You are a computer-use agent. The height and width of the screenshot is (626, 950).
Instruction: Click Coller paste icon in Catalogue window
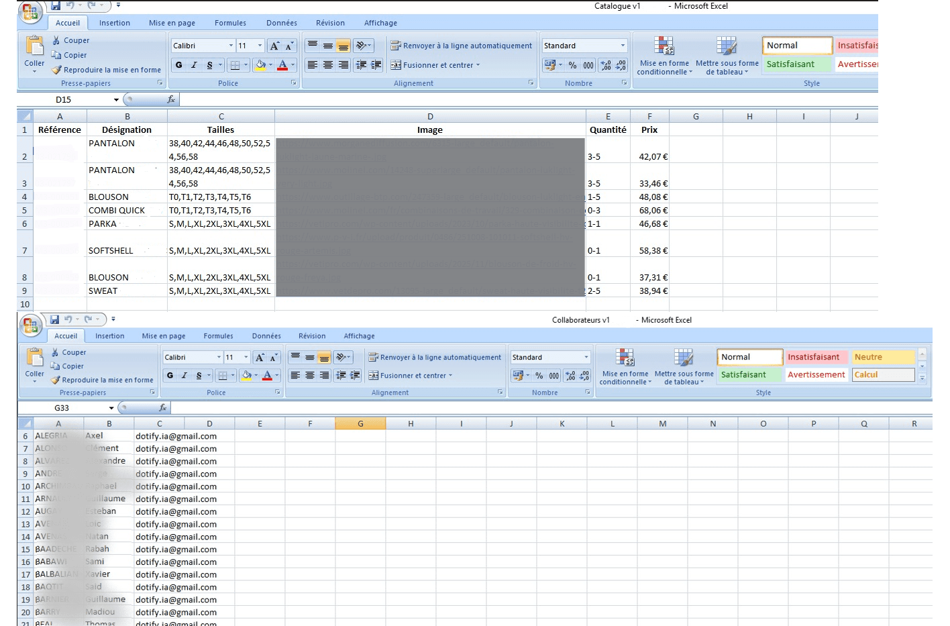pyautogui.click(x=34, y=46)
